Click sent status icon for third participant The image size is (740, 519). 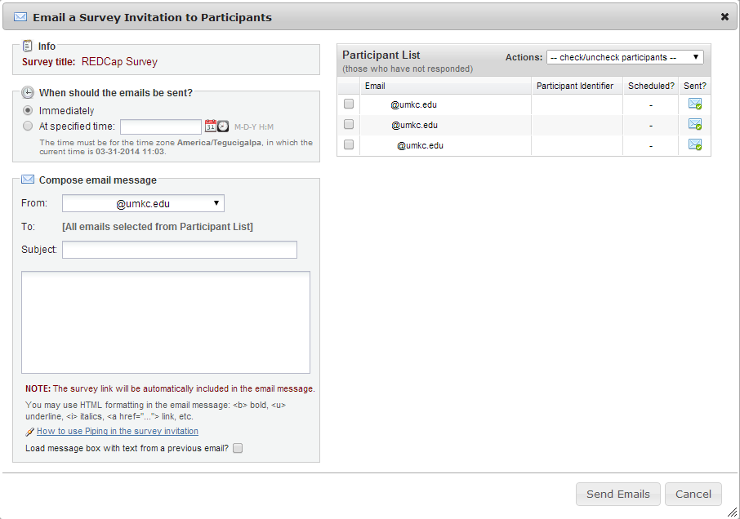tap(695, 144)
